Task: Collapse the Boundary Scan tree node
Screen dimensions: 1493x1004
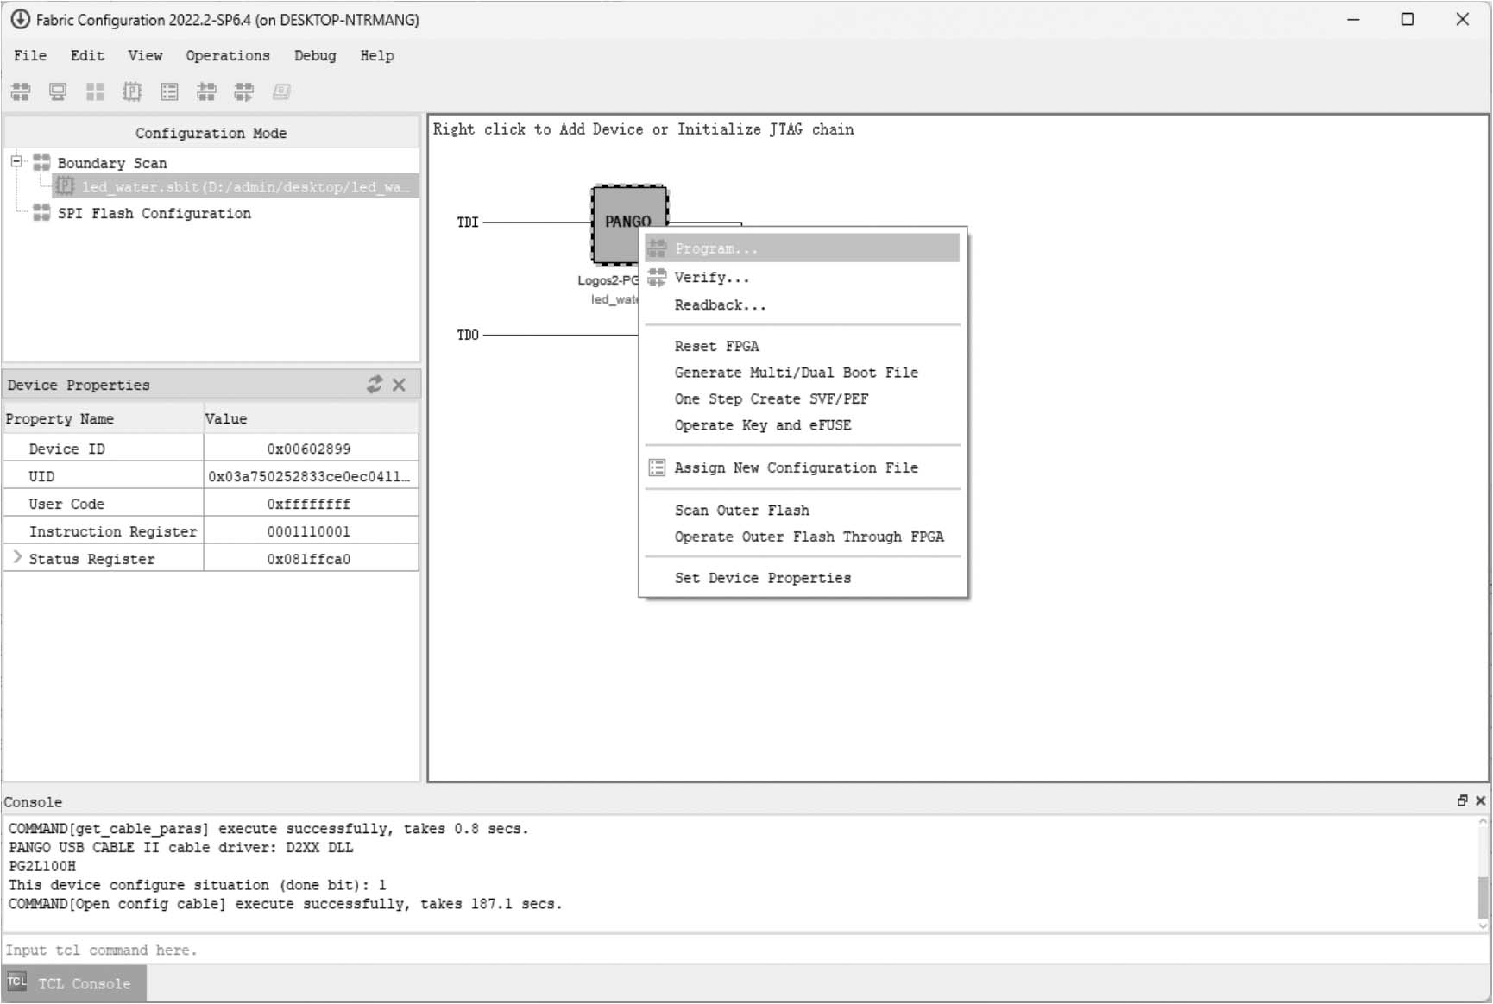Action: point(16,161)
